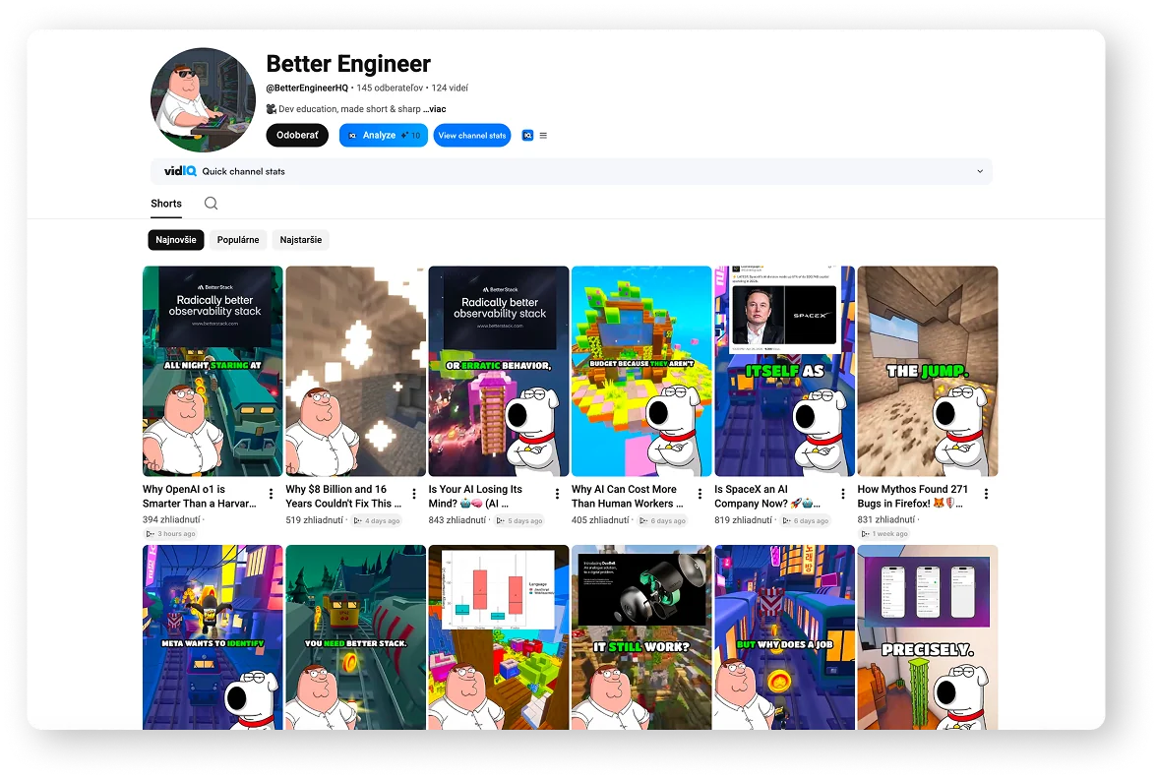Image resolution: width=1157 pixels, height=779 pixels.
Task: Open the Why OpenAI o1 short thumbnail
Action: pyautogui.click(x=213, y=371)
